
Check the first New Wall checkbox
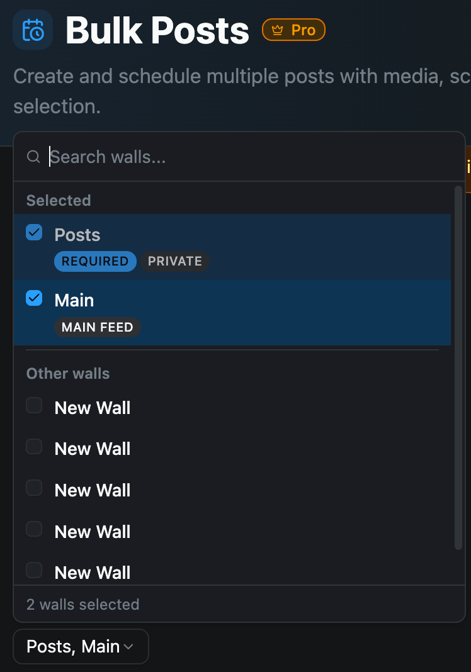pyautogui.click(x=34, y=405)
